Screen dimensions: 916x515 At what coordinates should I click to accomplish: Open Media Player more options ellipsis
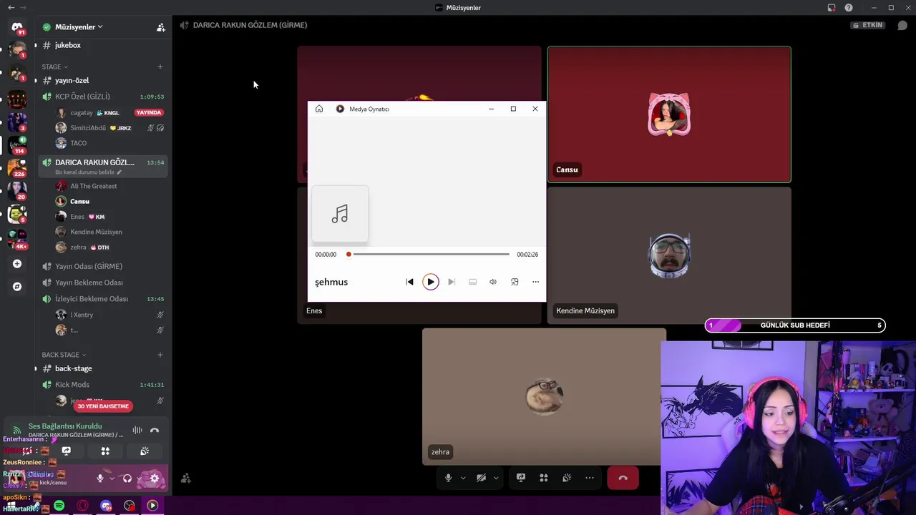(x=535, y=282)
